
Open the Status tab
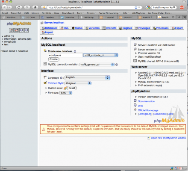click(77, 28)
